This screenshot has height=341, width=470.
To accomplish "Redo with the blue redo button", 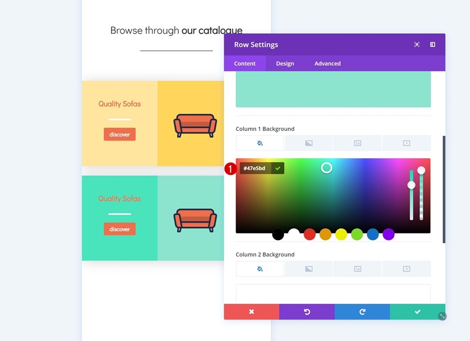I will (x=362, y=312).
